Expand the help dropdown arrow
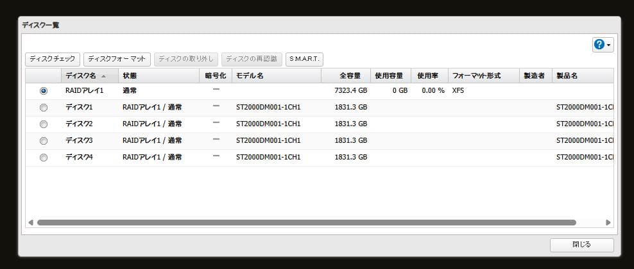This screenshot has width=634, height=269. coord(608,45)
